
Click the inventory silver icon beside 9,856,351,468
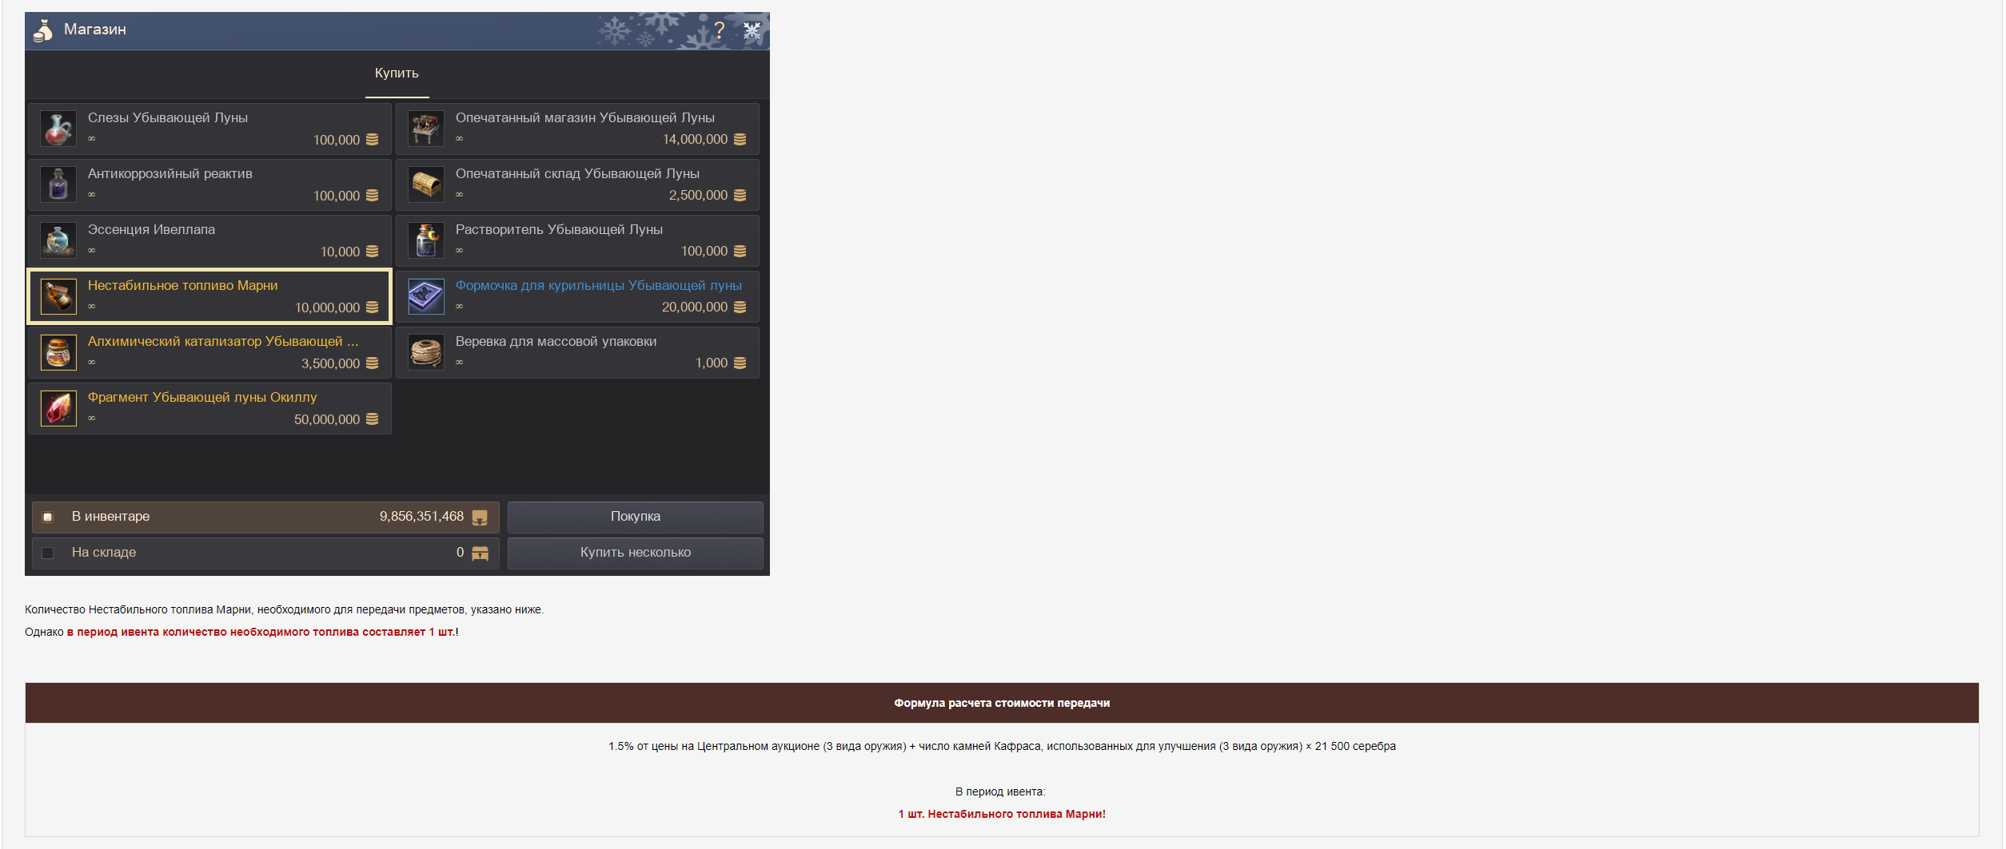pyautogui.click(x=480, y=518)
